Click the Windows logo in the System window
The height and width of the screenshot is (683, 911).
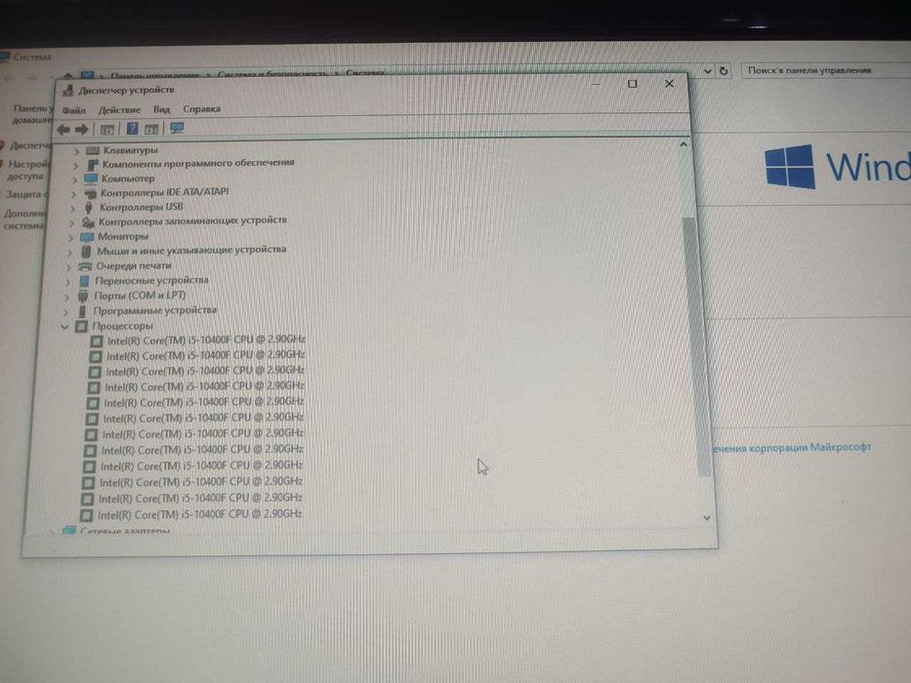[790, 167]
